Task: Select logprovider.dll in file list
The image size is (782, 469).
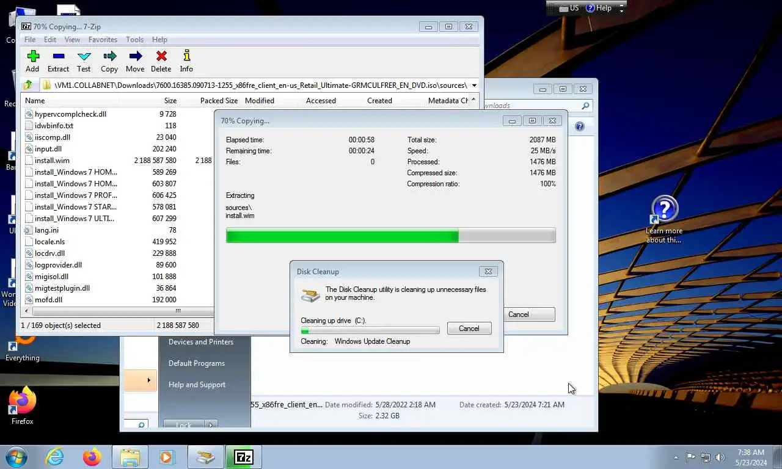Action: pyautogui.click(x=58, y=265)
